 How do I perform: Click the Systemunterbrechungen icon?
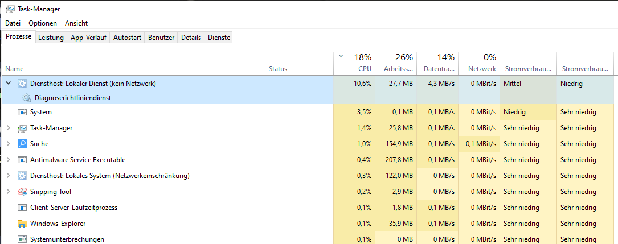tap(22, 239)
